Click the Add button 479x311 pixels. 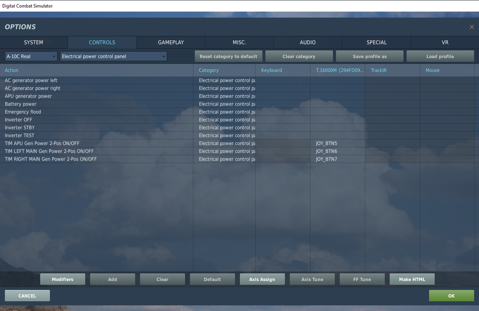pos(113,279)
